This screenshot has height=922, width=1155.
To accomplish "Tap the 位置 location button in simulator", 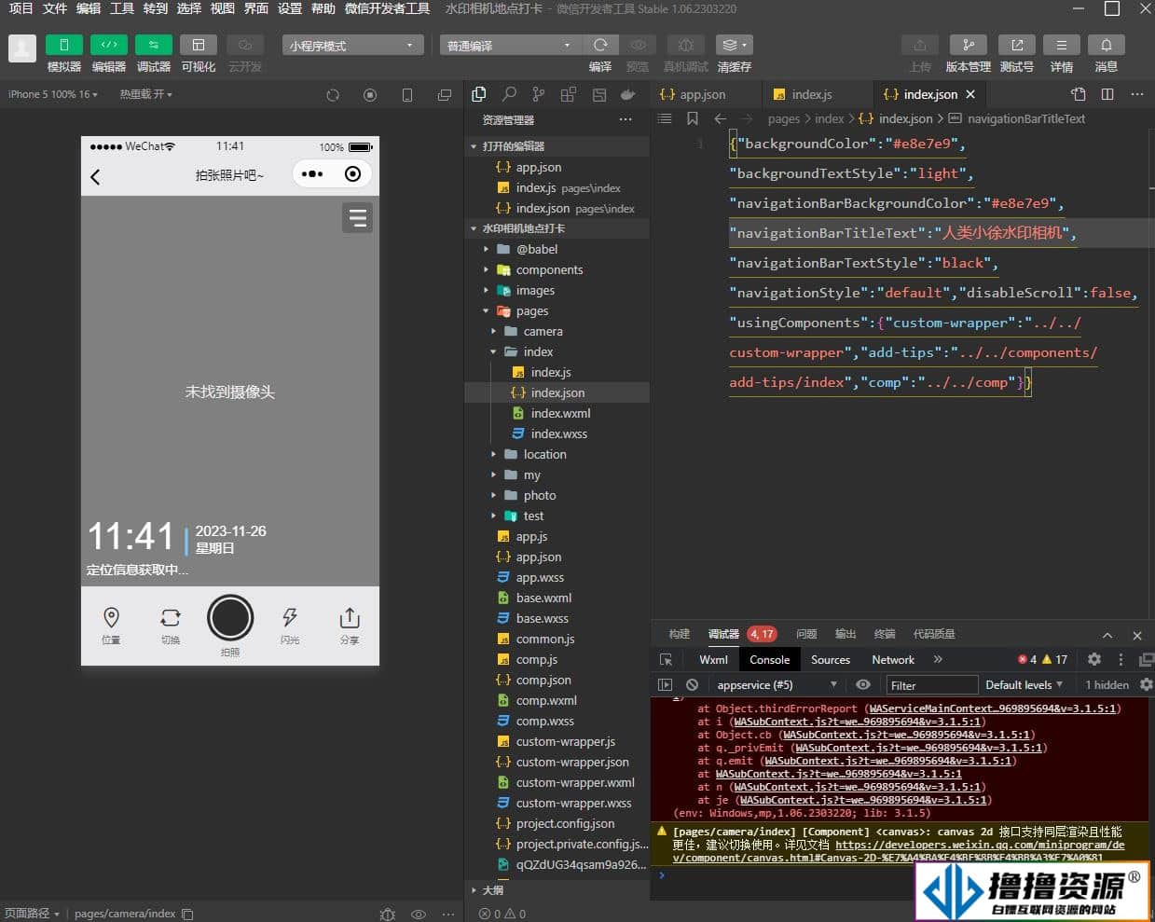I will pyautogui.click(x=111, y=625).
